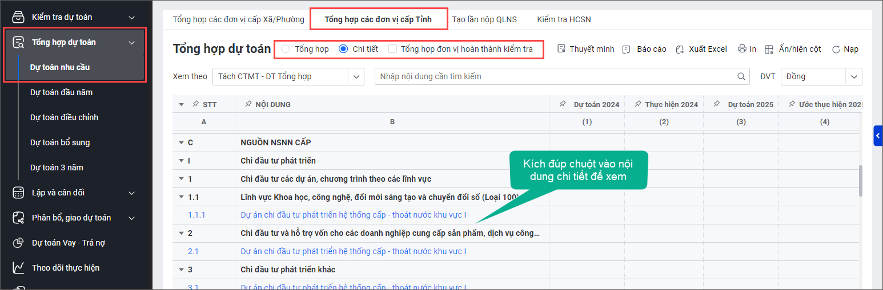Reload data with Nạp refresh icon
This screenshot has width=883, height=290.
(x=836, y=49)
